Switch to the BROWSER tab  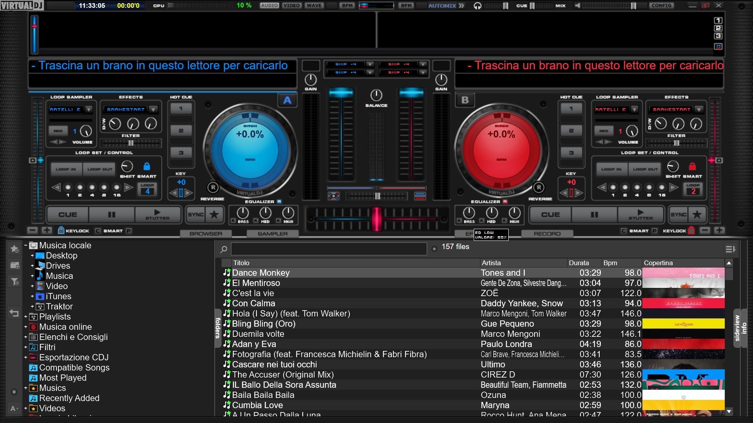pos(206,233)
